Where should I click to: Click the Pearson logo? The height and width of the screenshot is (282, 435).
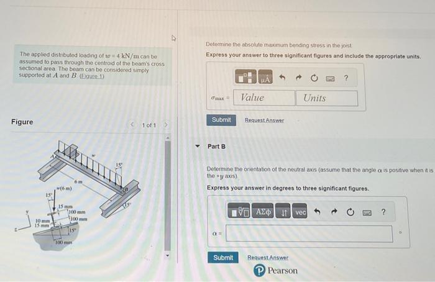click(275, 270)
